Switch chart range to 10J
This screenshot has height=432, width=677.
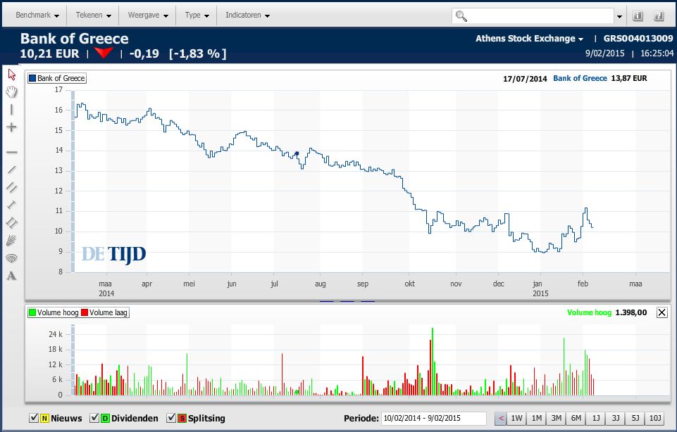[655, 419]
